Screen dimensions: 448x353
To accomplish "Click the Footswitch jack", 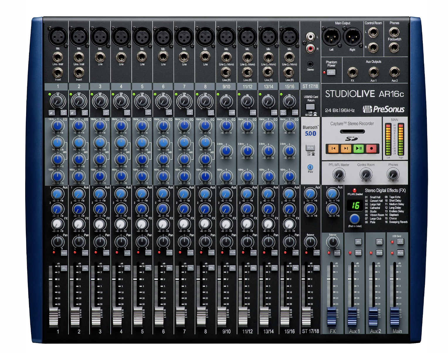I will click(394, 47).
